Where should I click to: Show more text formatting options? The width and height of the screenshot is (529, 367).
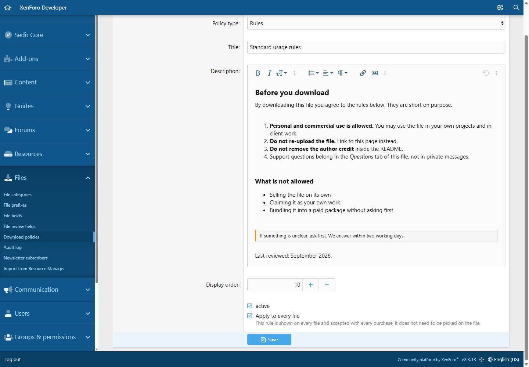[x=294, y=73]
